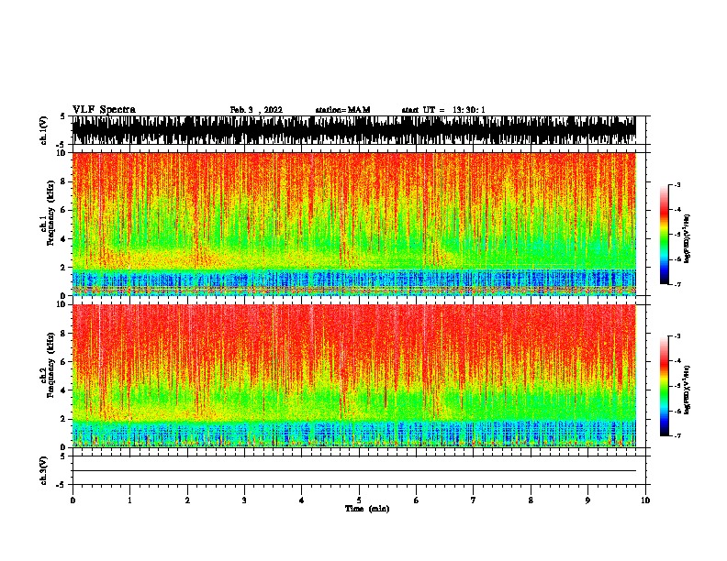This screenshot has height=561, width=727.
Task: Click the "station=MAM" header label
Action: pyautogui.click(x=342, y=110)
